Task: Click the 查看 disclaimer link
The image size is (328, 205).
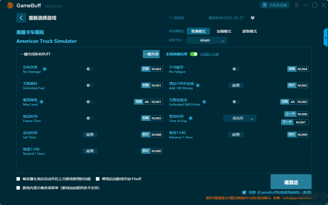Action: point(307,192)
